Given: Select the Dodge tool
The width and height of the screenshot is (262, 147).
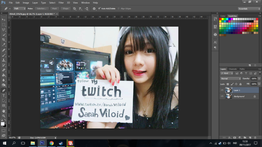Looking at the screenshot, I should click(3, 85).
